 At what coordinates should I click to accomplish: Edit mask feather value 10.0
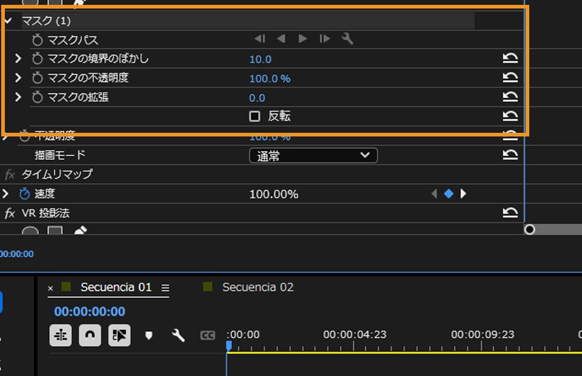pyautogui.click(x=260, y=59)
